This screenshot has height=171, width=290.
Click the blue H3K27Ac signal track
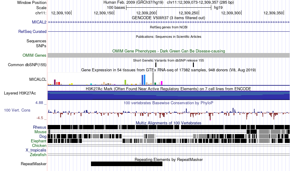pos(169,95)
